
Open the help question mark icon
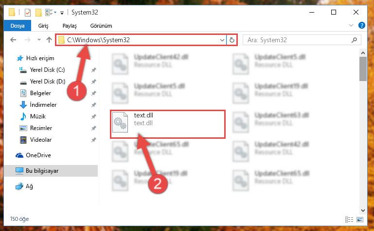[361, 25]
